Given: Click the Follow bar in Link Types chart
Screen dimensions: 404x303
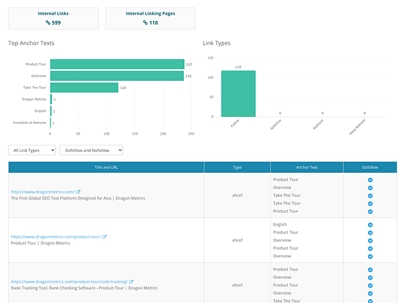Looking at the screenshot, I should click(238, 93).
